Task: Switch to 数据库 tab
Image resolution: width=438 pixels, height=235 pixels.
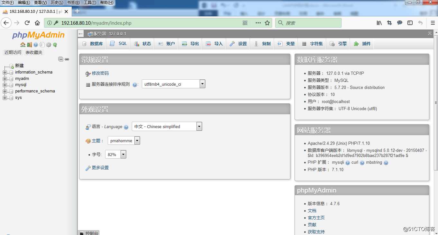Action: point(92,44)
